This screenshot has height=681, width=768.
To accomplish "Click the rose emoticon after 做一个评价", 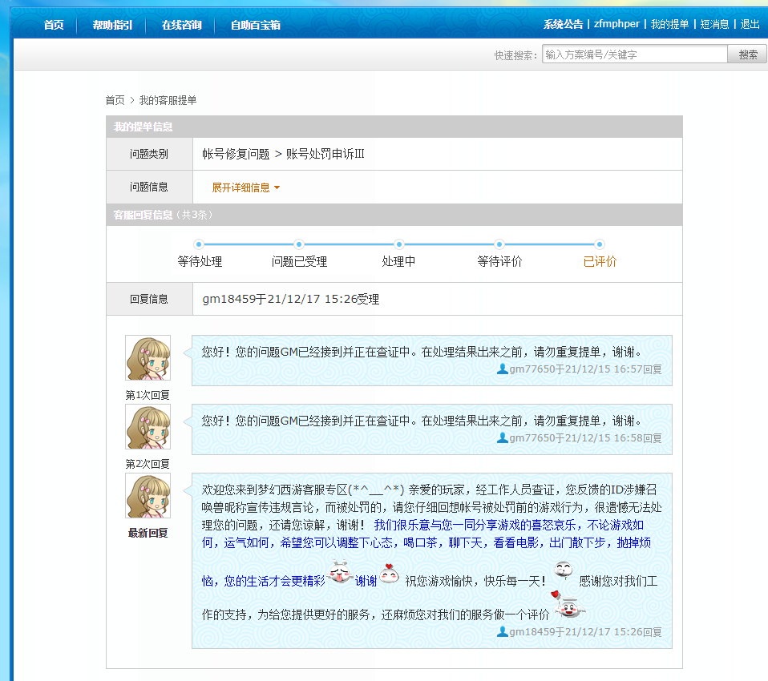I will 568,605.
